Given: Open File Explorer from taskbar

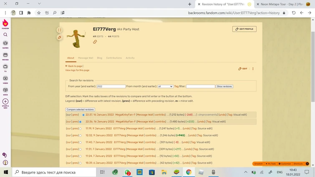Looking at the screenshot, I should (x=164, y=172).
